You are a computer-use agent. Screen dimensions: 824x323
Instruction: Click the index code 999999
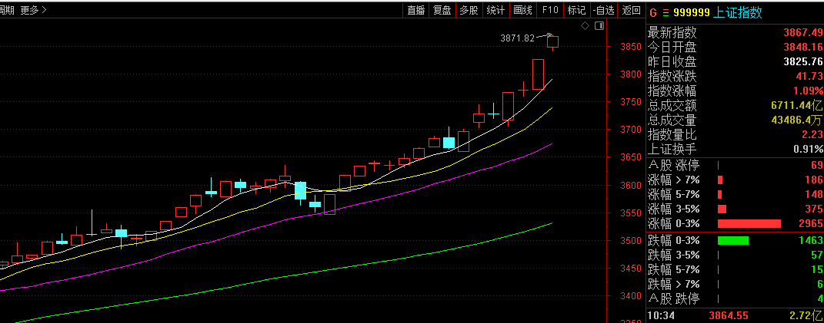click(x=692, y=13)
